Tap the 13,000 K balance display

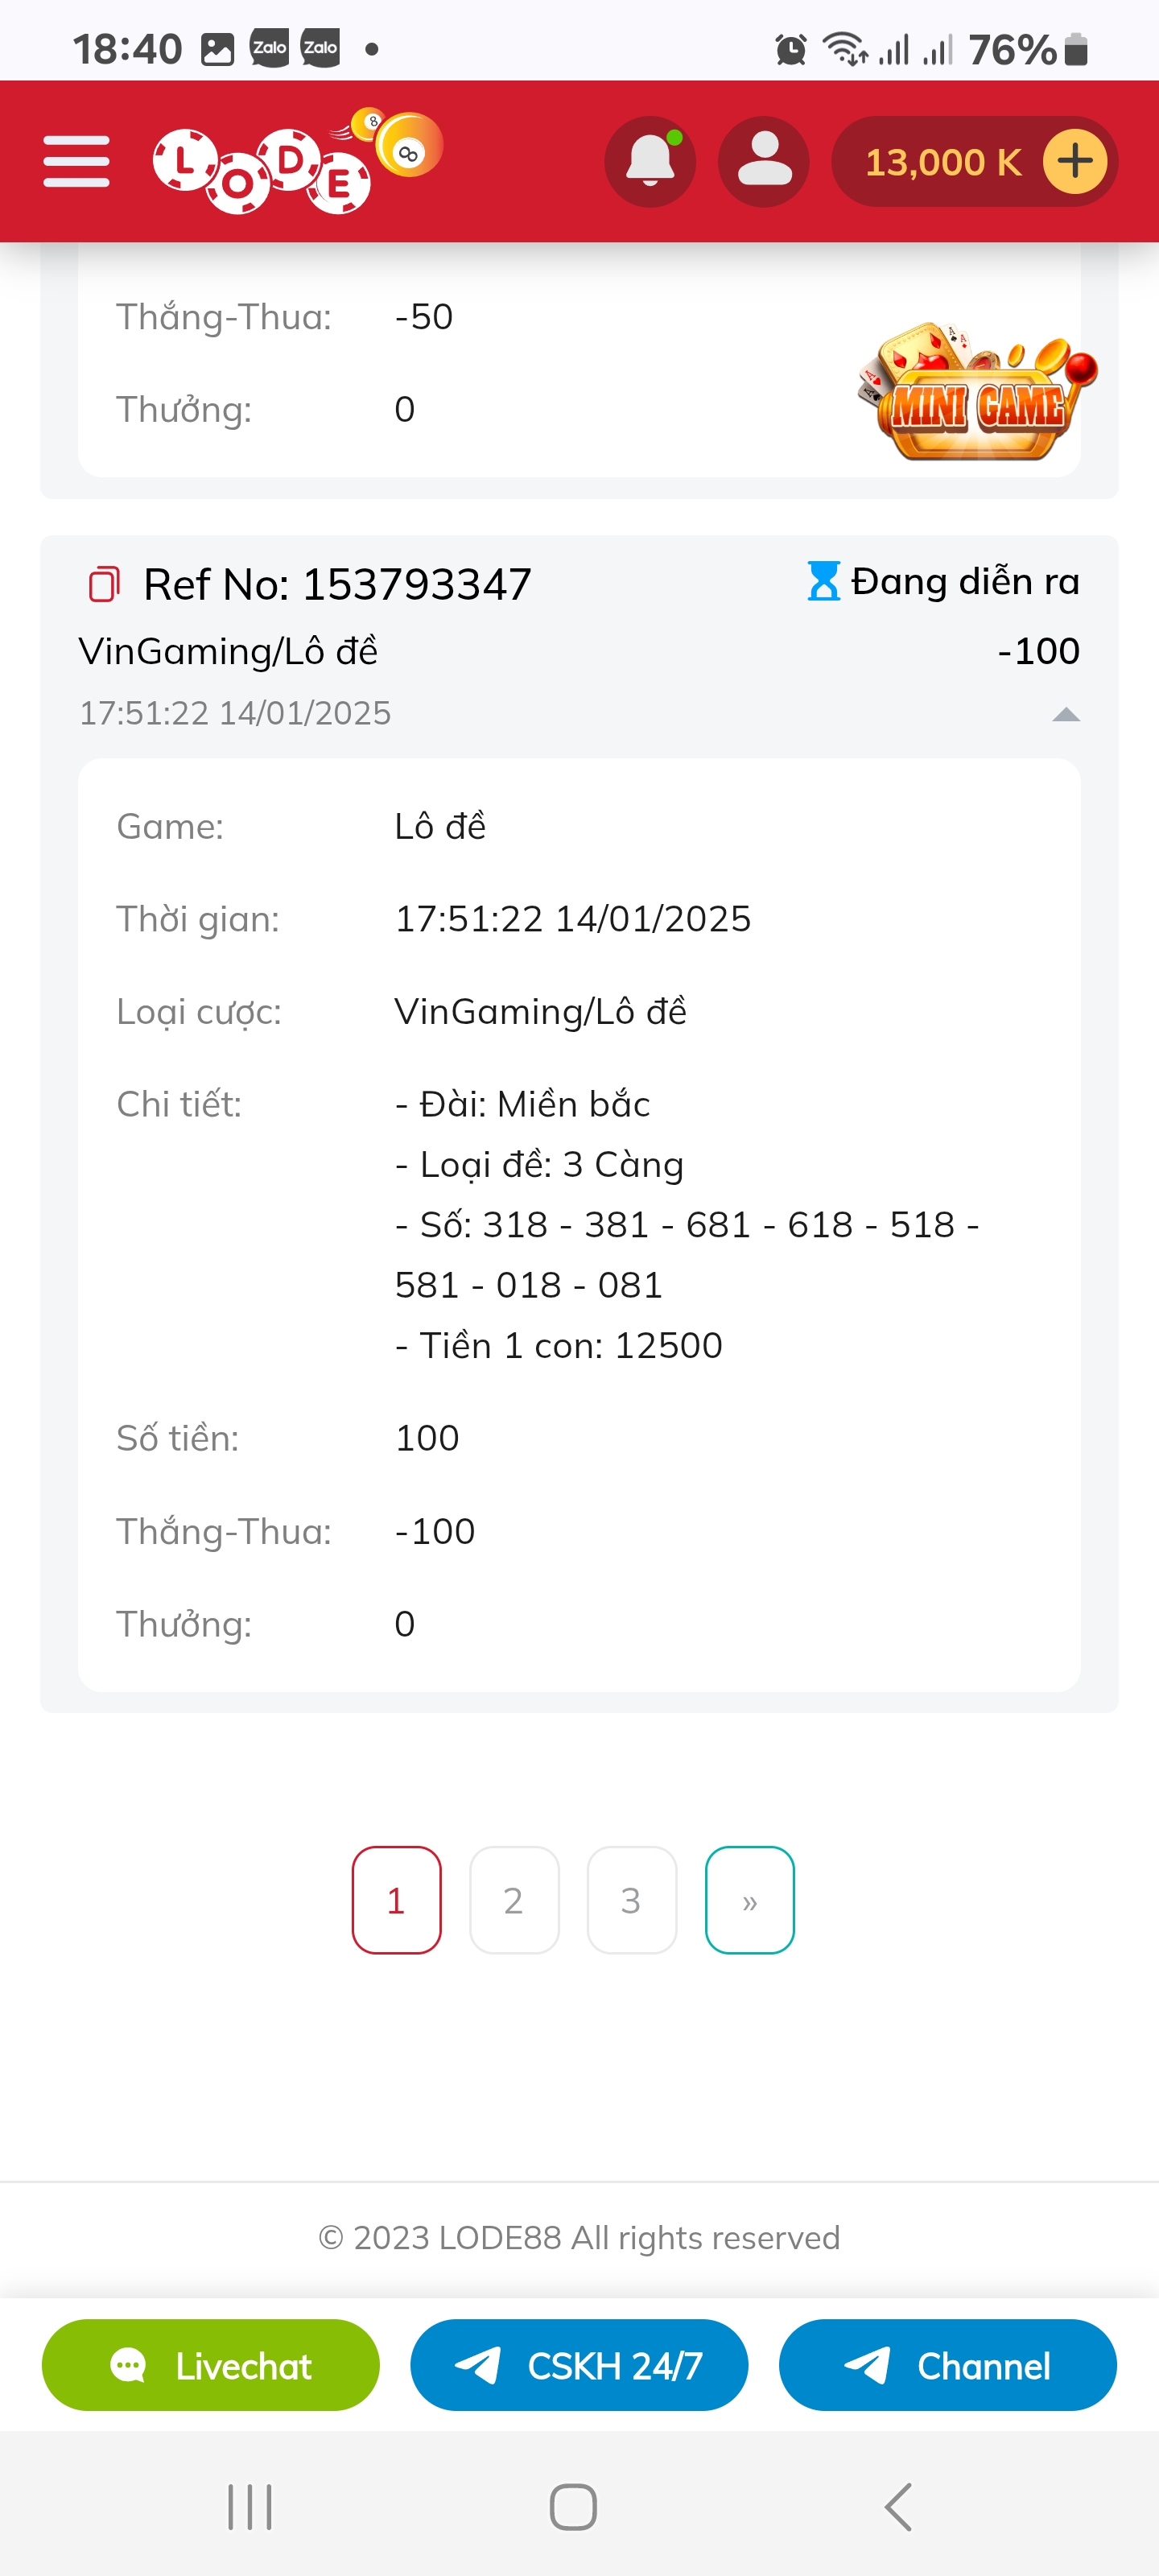click(x=943, y=162)
